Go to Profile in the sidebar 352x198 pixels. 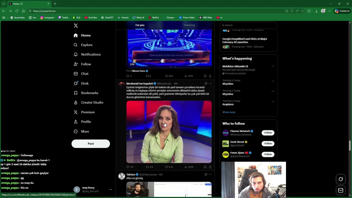pyautogui.click(x=82, y=122)
